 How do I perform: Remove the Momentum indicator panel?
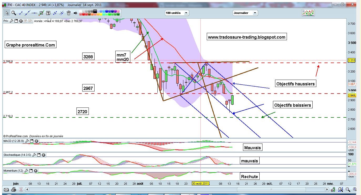[x=35, y=171]
